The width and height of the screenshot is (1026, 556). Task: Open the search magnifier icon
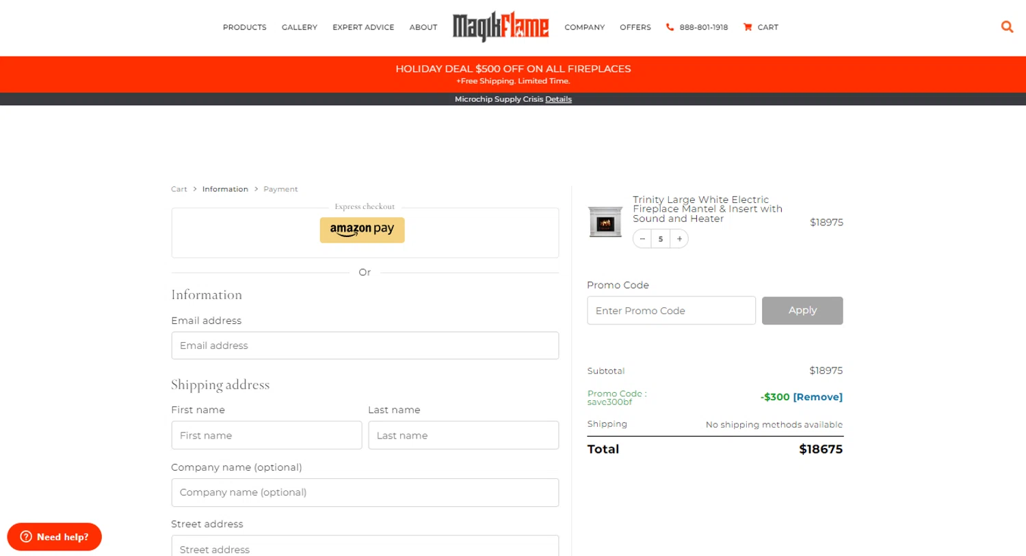click(1007, 27)
